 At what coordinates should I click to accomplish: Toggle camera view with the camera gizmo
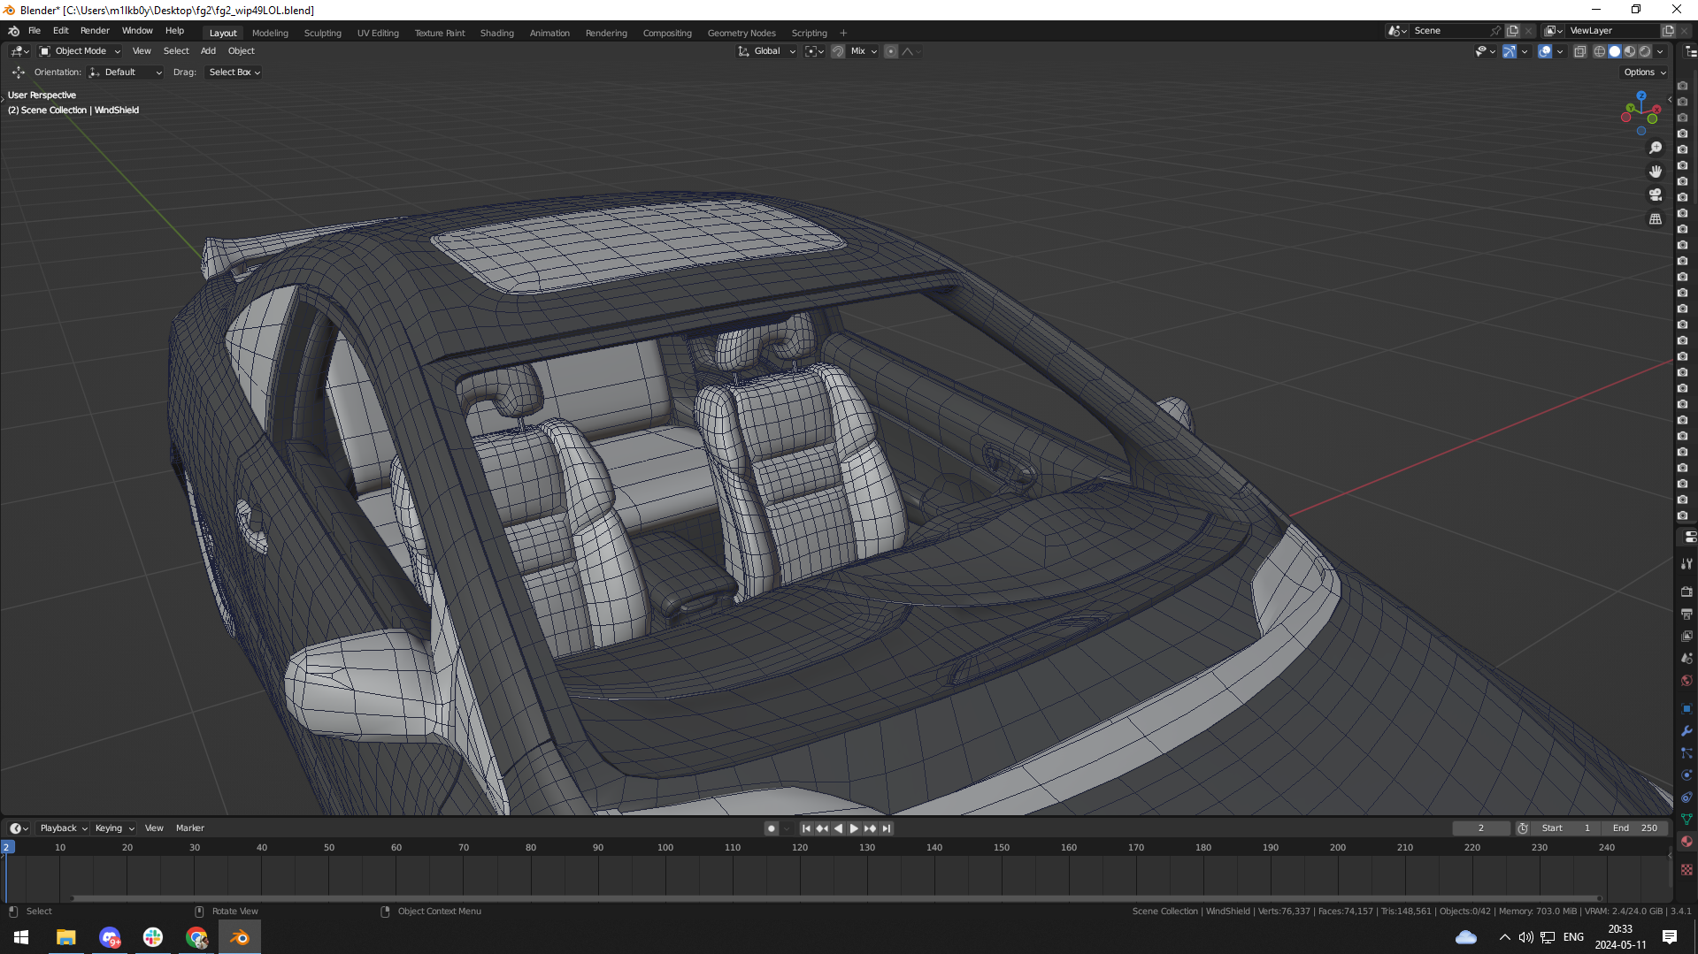[x=1656, y=195]
